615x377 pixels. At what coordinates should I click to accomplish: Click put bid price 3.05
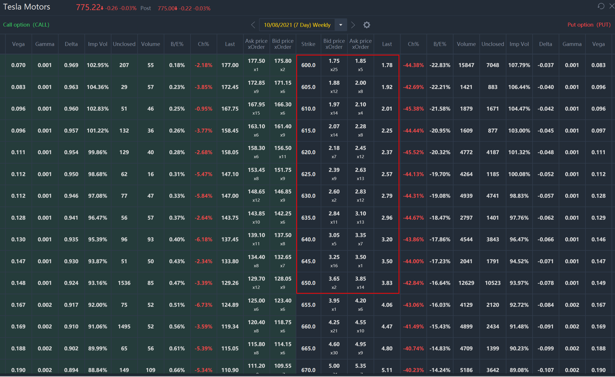tap(334, 235)
